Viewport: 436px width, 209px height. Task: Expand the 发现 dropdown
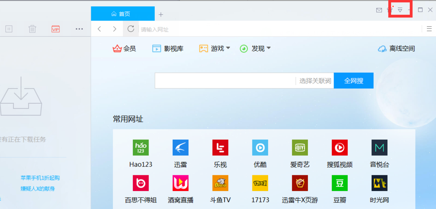[x=255, y=49]
